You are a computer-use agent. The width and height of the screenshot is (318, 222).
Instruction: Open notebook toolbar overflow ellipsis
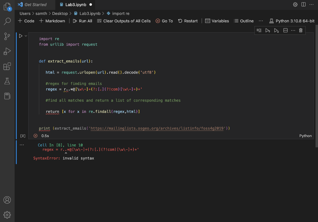(261, 21)
